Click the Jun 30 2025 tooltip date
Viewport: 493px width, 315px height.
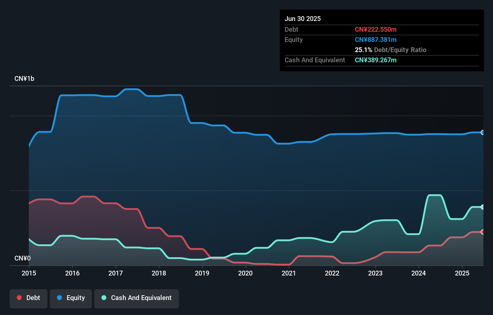coord(303,19)
